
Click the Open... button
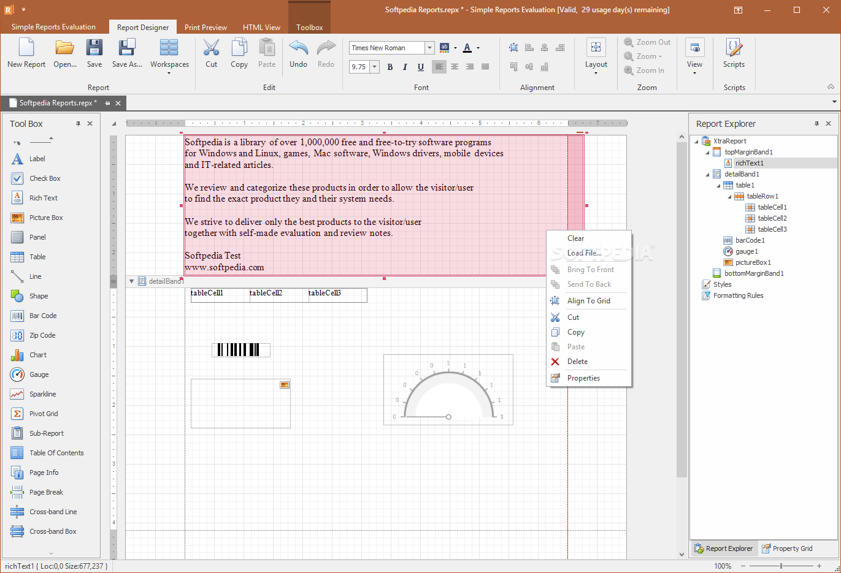click(x=65, y=53)
